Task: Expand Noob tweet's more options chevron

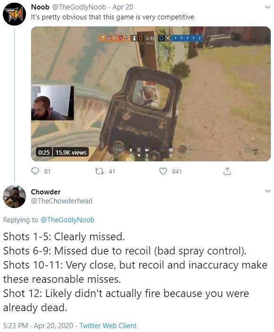Action: pyautogui.click(x=267, y=7)
